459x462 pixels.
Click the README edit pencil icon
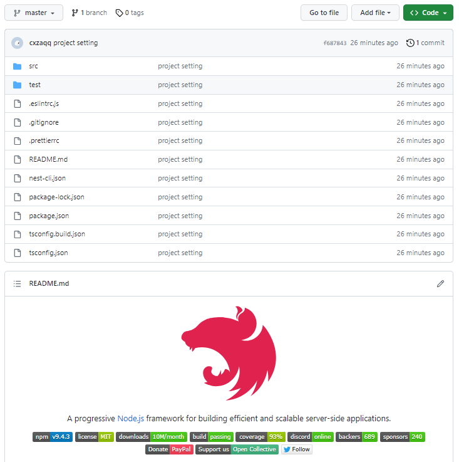click(440, 284)
